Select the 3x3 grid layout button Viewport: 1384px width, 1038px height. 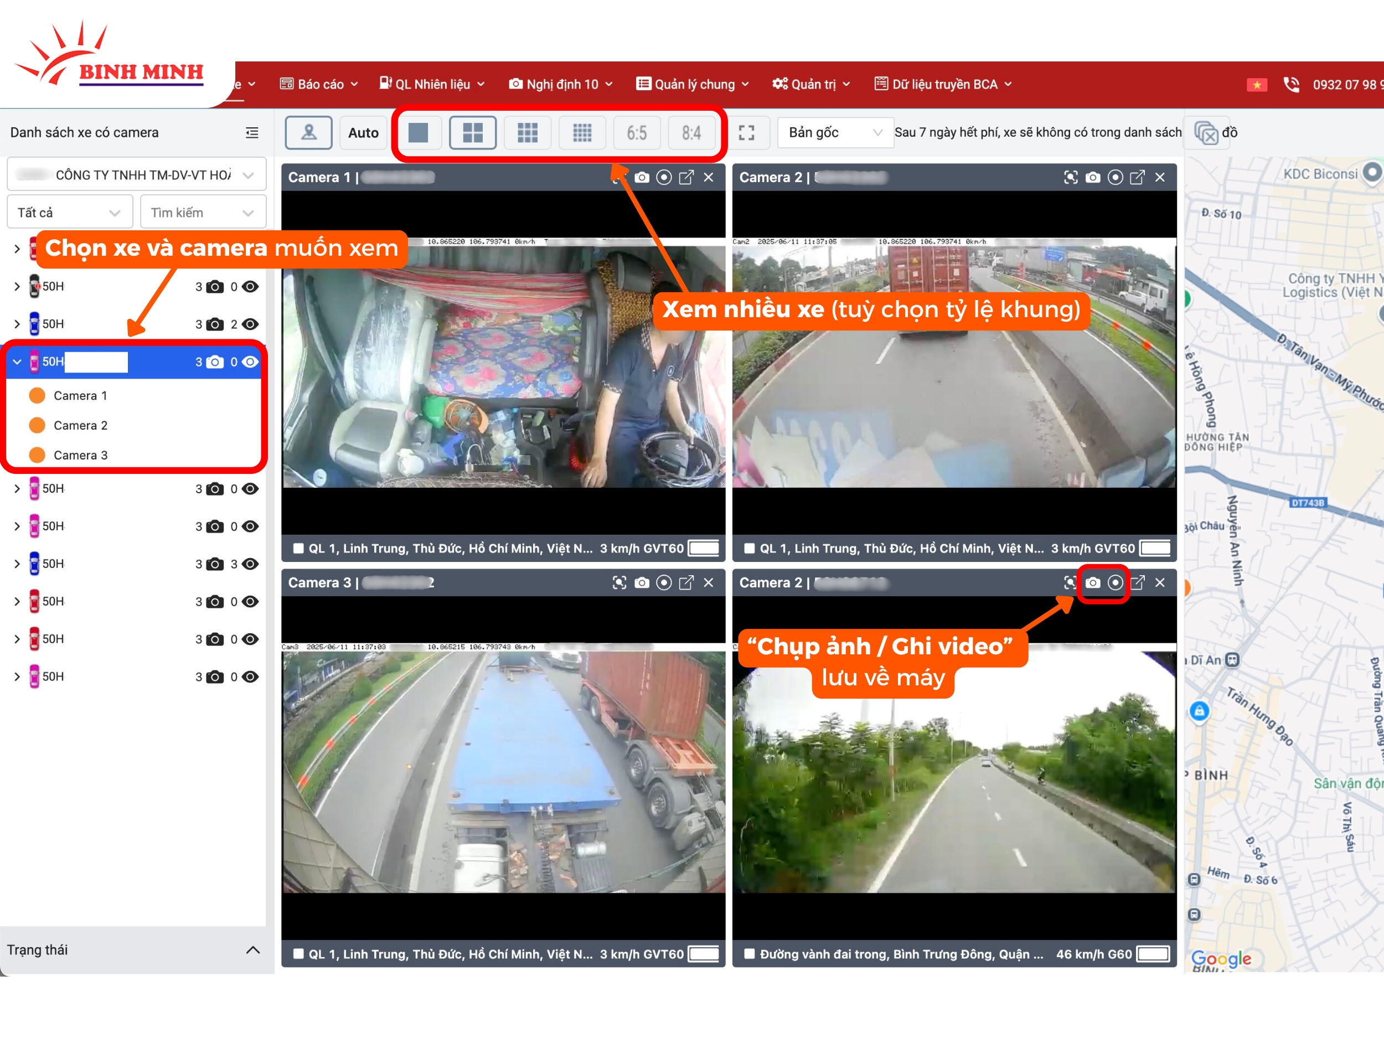pos(528,133)
